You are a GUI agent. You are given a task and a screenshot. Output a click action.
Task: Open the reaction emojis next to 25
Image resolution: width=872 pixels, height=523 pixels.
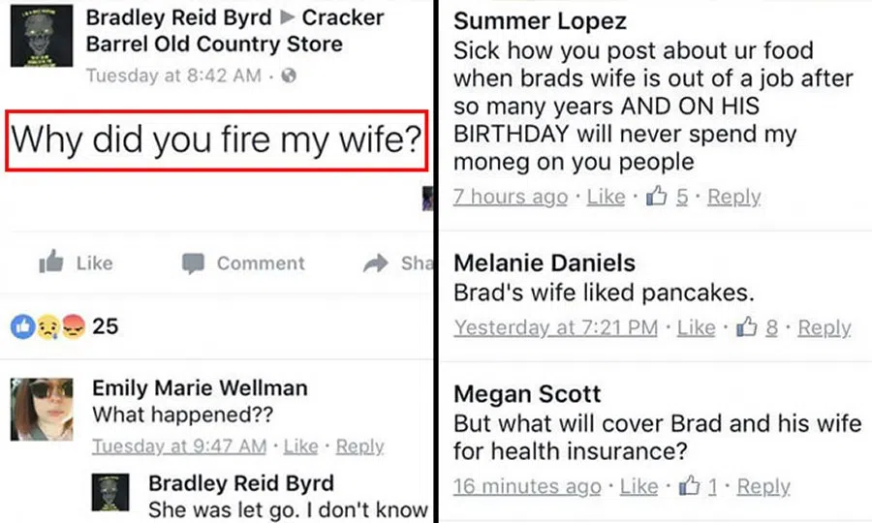click(x=48, y=327)
